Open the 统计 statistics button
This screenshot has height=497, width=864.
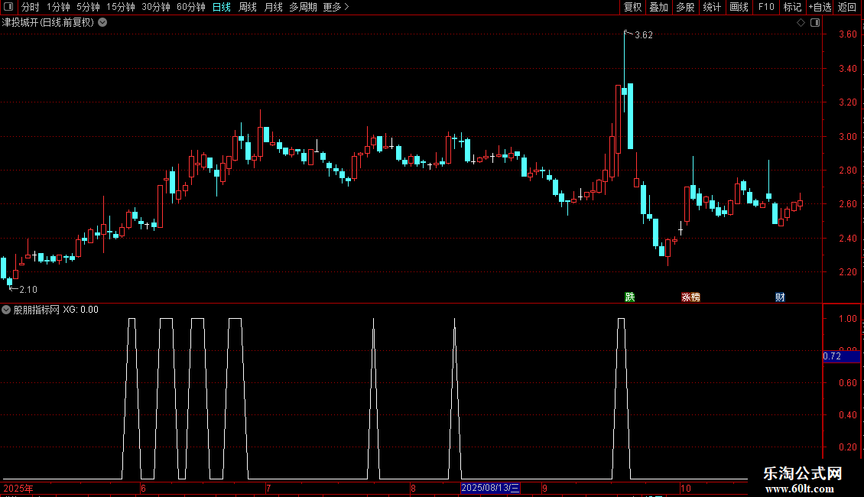pyautogui.click(x=712, y=7)
